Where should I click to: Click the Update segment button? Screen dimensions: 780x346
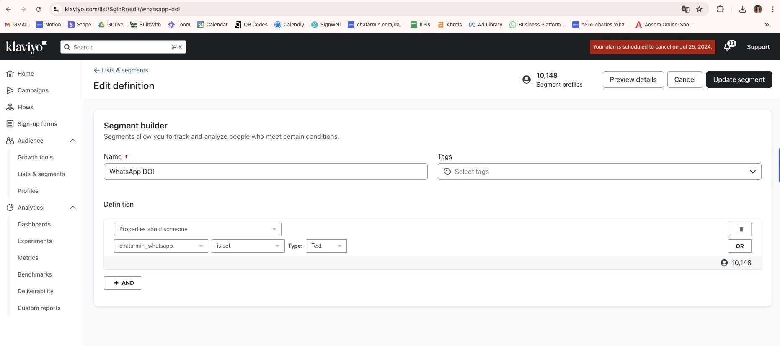point(739,79)
